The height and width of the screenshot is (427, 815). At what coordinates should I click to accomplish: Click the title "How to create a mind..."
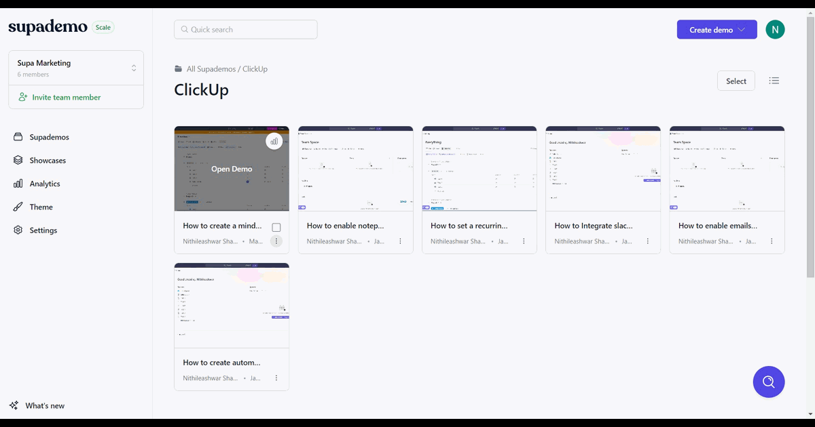[x=222, y=226]
